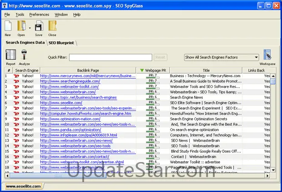Open the Preferences menu
Viewport: 282px width, 192px height.
(x=39, y=15)
